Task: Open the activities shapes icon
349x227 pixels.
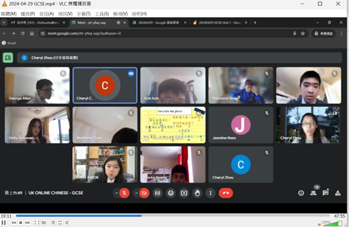Action: (338, 193)
